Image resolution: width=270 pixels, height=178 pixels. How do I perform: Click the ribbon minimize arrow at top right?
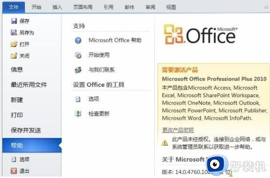tap(266, 7)
